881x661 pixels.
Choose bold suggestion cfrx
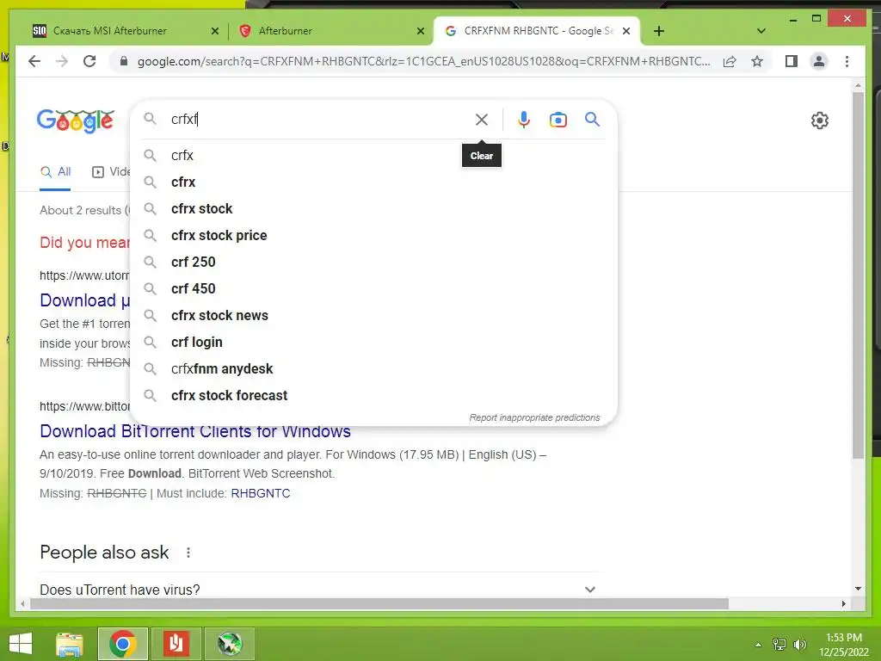(x=373, y=182)
